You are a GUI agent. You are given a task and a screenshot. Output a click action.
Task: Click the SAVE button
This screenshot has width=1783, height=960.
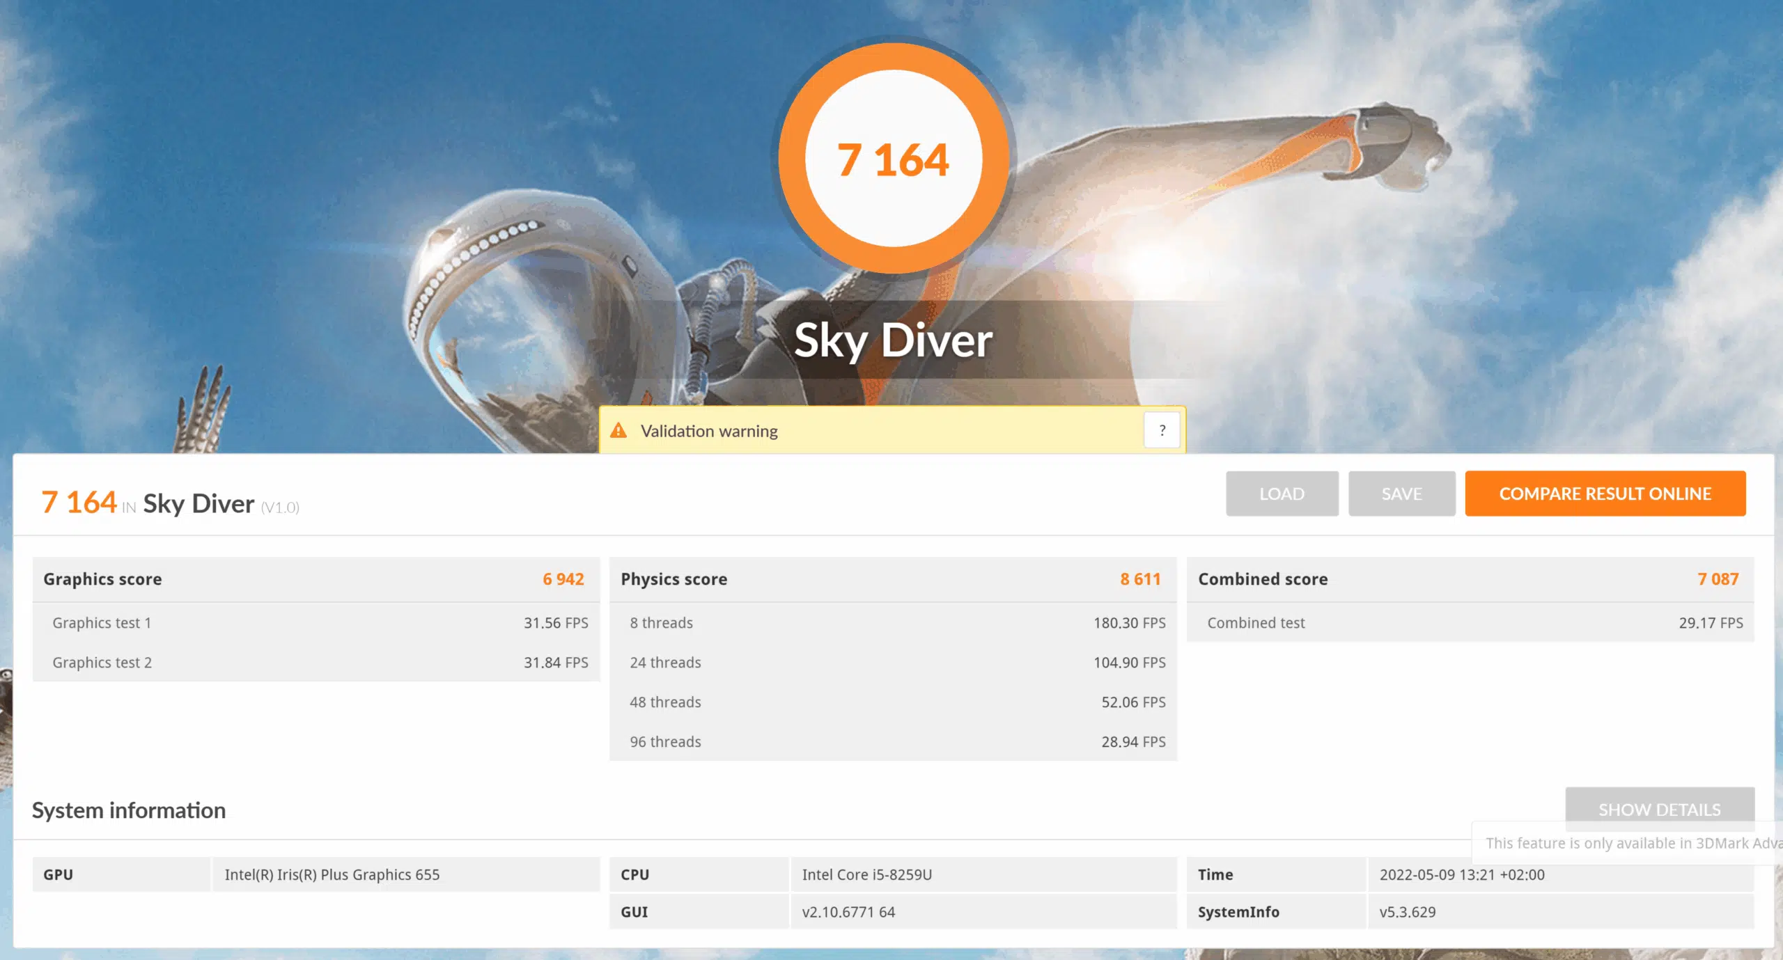point(1401,494)
